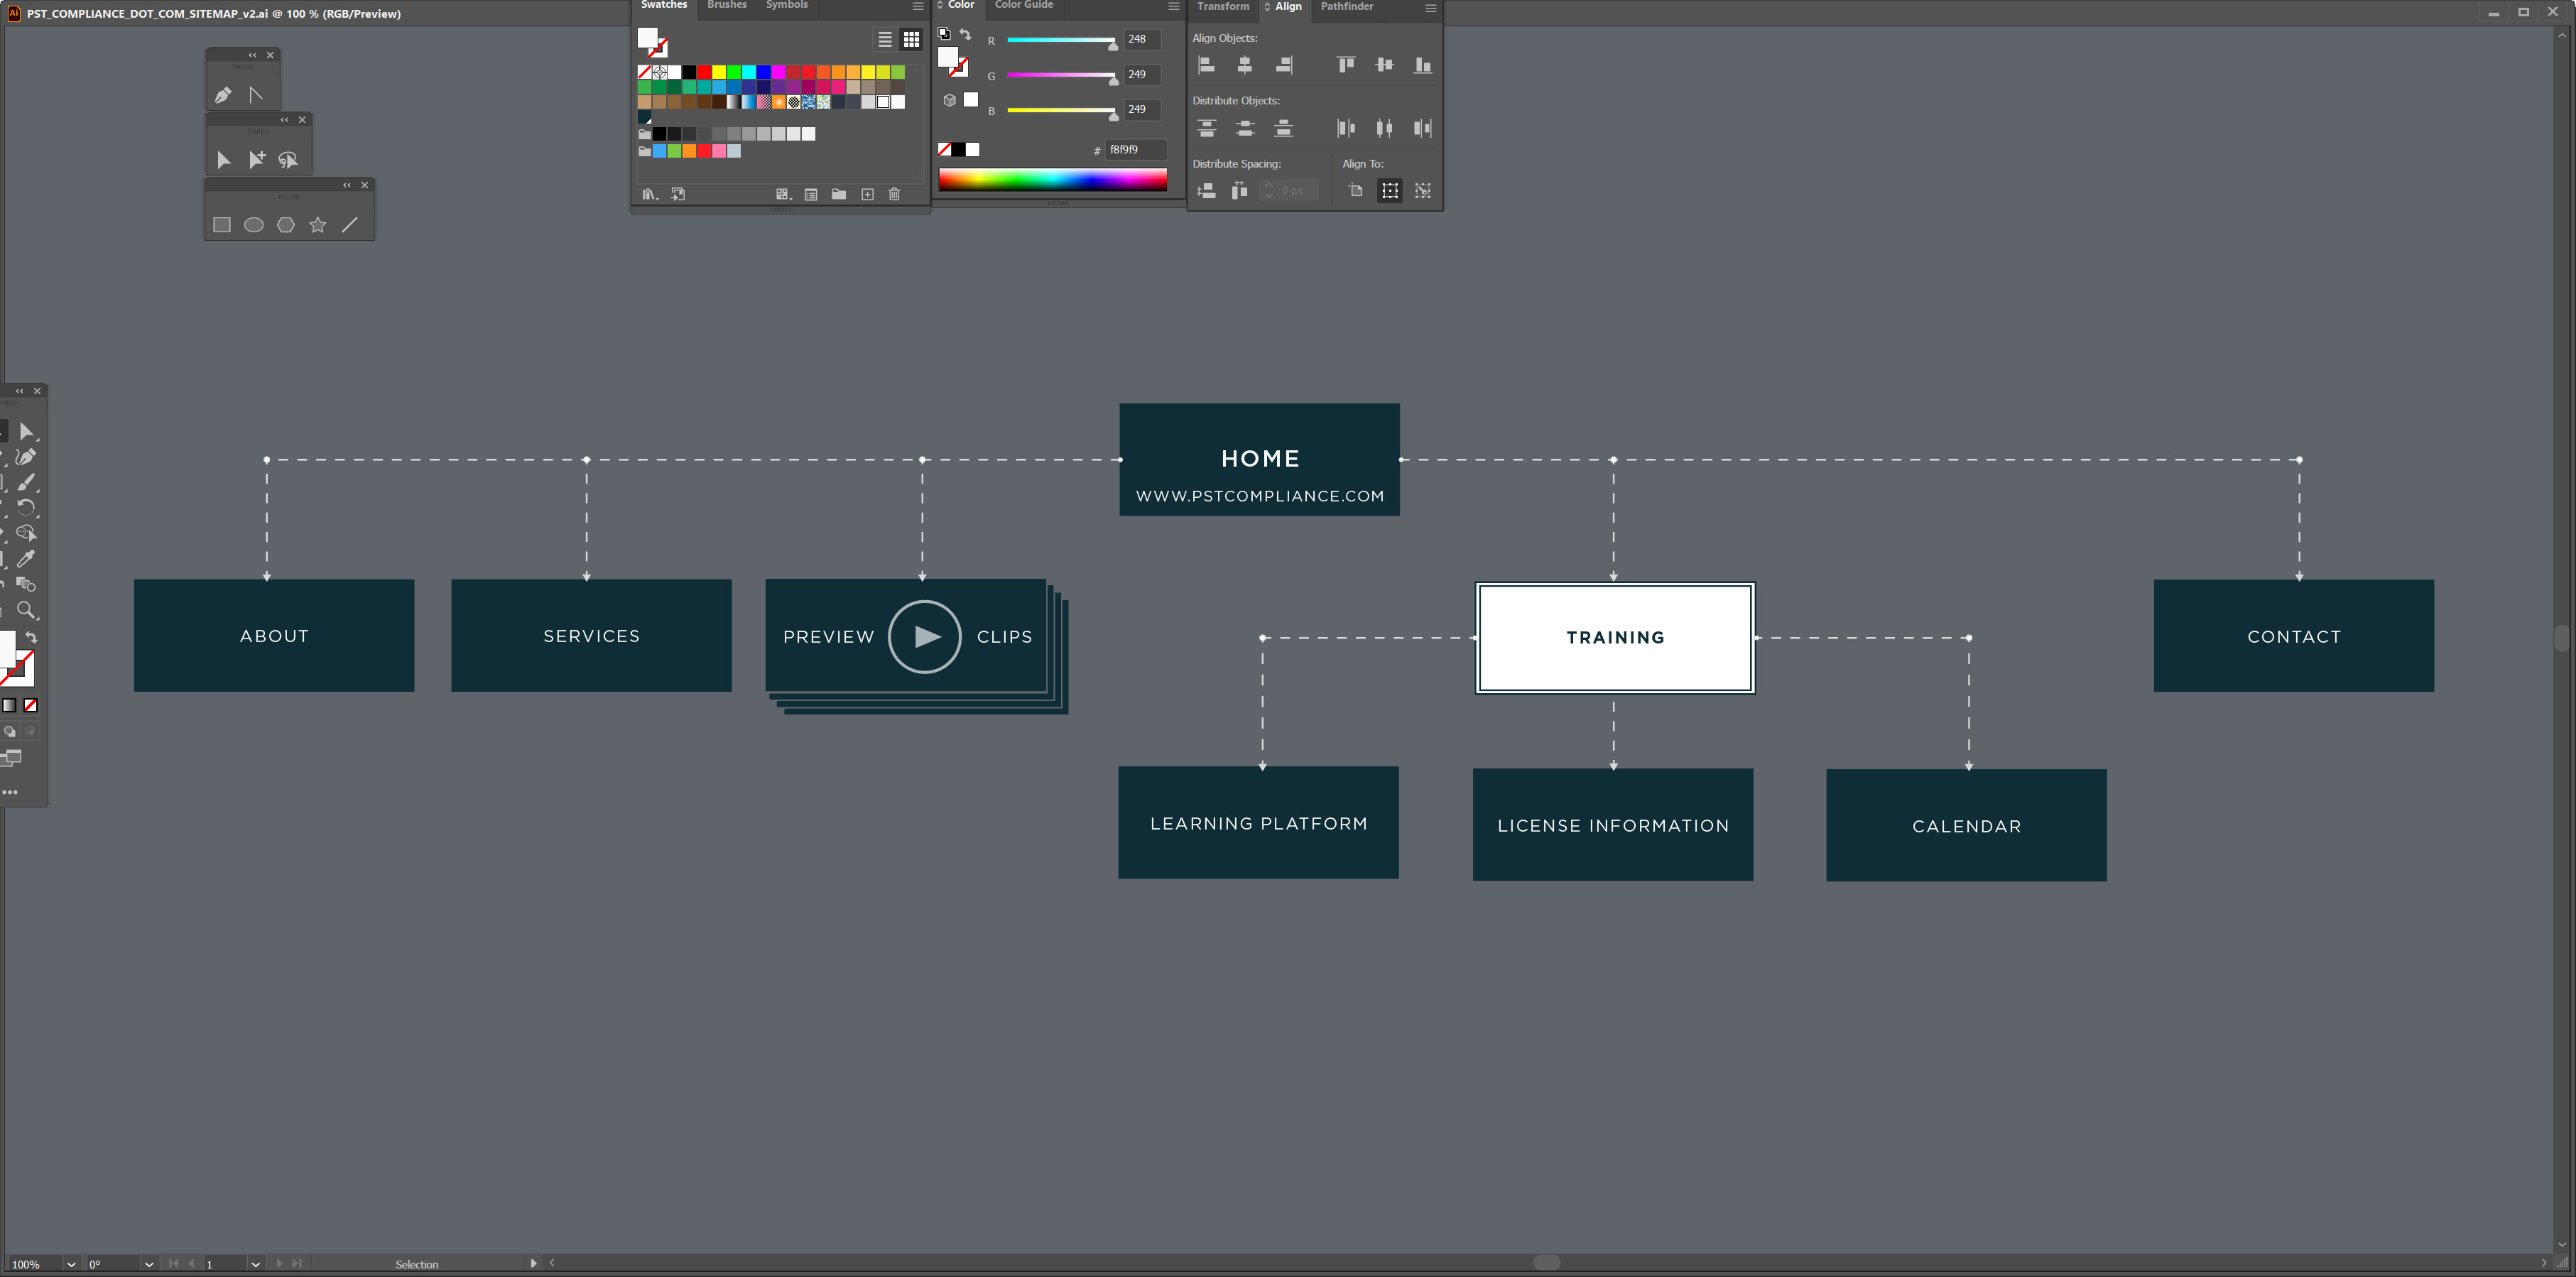Open Swatches panel options menu
2576x1277 pixels.
[918, 6]
